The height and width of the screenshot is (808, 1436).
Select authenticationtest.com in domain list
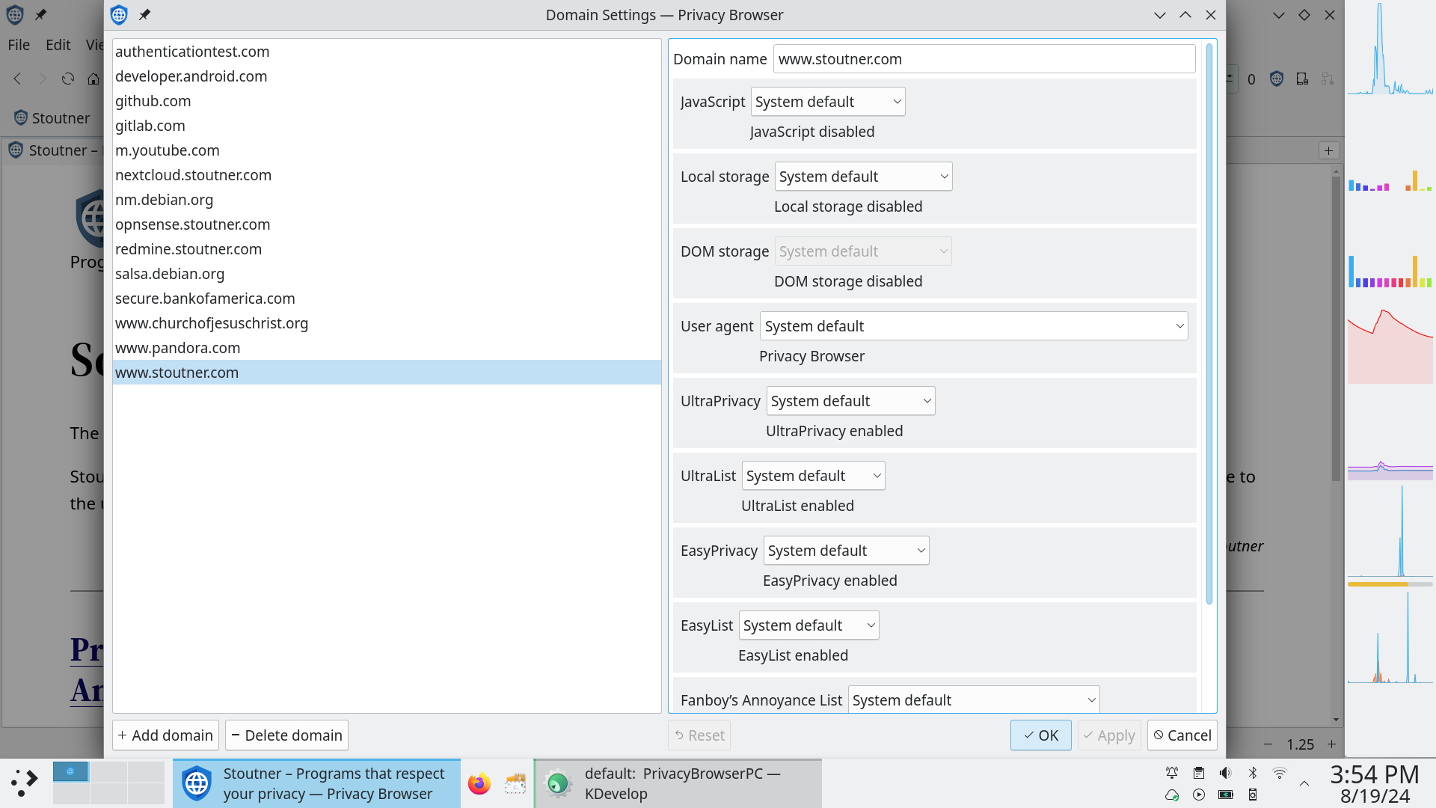pyautogui.click(x=387, y=52)
